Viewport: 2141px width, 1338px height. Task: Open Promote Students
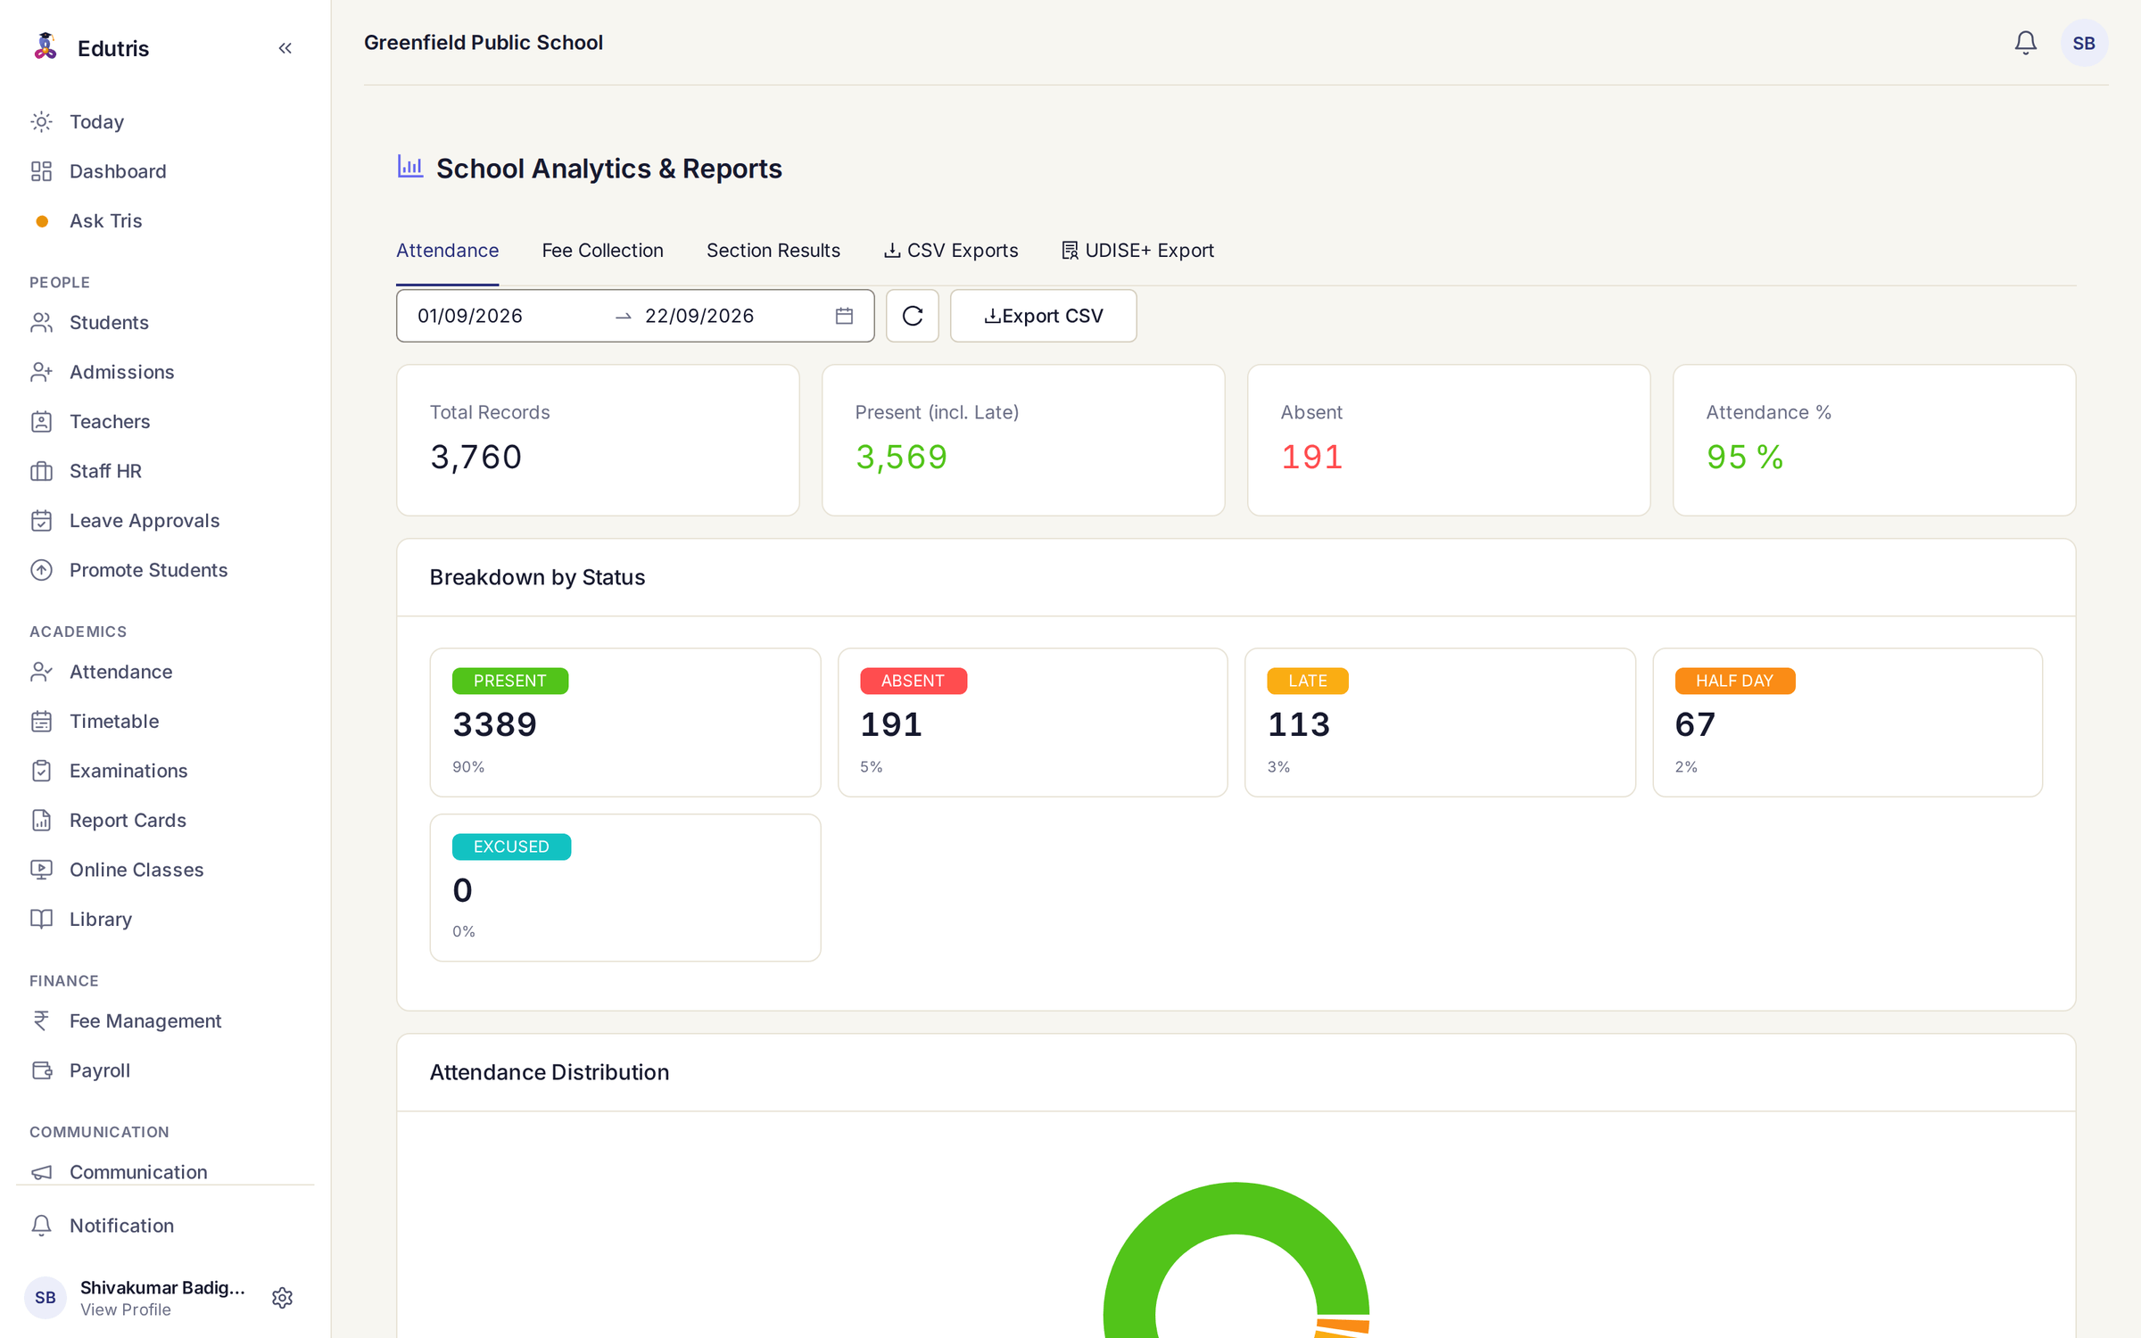(x=165, y=570)
